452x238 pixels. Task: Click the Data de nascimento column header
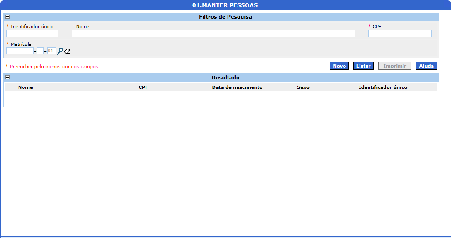pyautogui.click(x=237, y=87)
